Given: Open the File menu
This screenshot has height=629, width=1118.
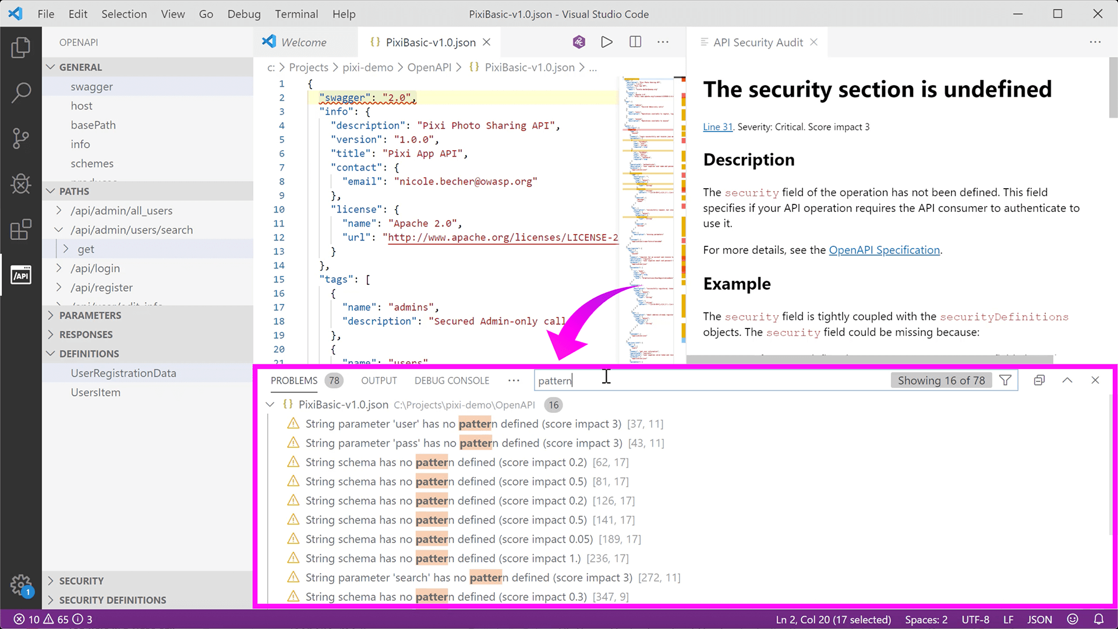Looking at the screenshot, I should click(x=46, y=14).
